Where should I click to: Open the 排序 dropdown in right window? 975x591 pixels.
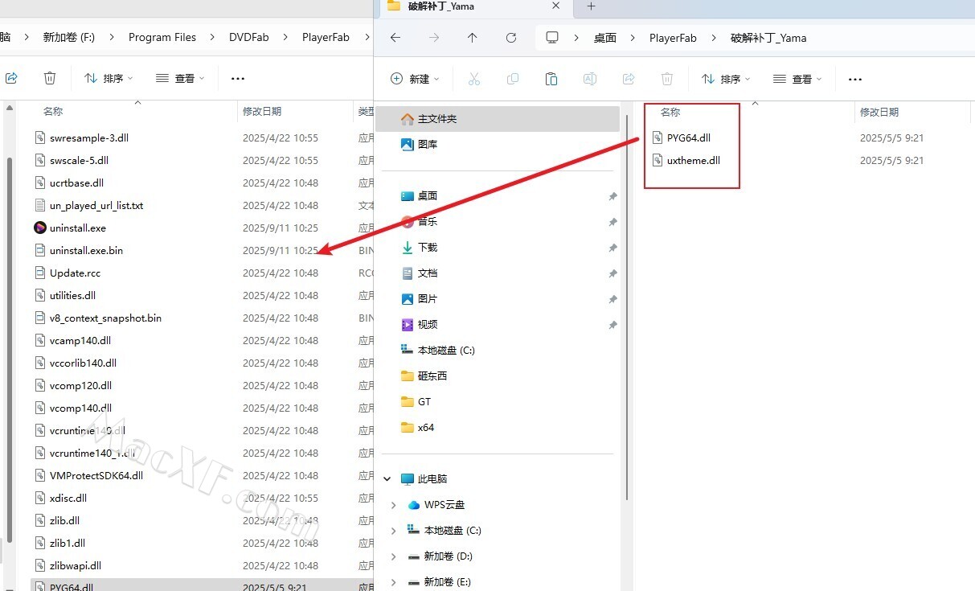[726, 79]
